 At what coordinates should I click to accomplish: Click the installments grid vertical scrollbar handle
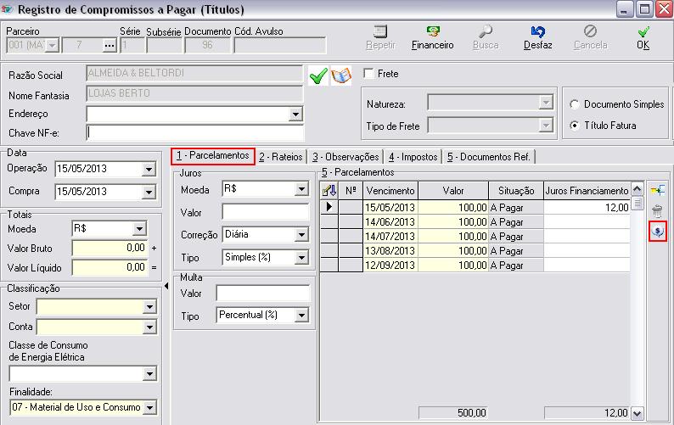(x=638, y=204)
